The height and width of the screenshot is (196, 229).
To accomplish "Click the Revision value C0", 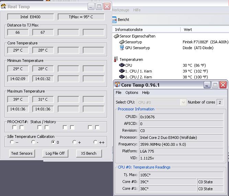I will [181, 131].
